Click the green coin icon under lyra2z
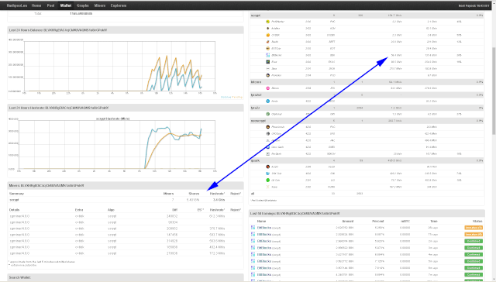The width and height of the screenshot is (496, 282). pos(267,114)
